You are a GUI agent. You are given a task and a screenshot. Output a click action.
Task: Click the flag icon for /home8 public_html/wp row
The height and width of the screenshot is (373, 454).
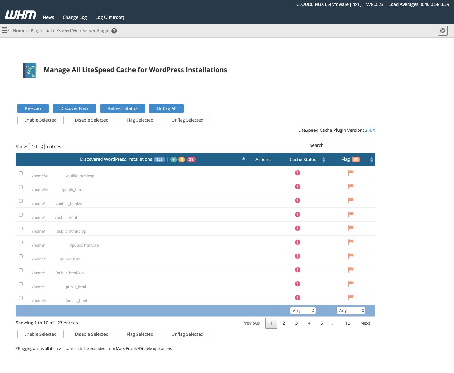351,172
